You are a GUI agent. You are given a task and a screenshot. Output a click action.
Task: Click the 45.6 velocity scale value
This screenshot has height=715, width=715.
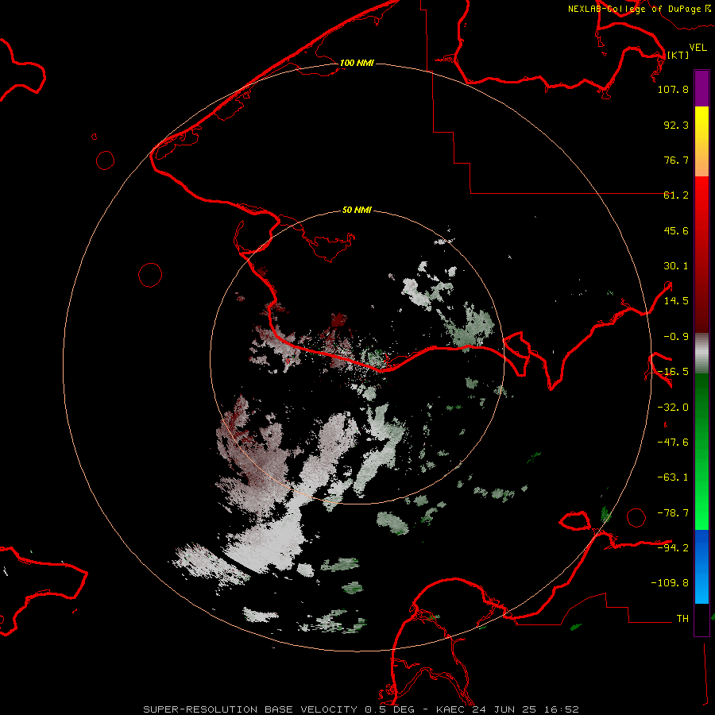[x=676, y=230]
